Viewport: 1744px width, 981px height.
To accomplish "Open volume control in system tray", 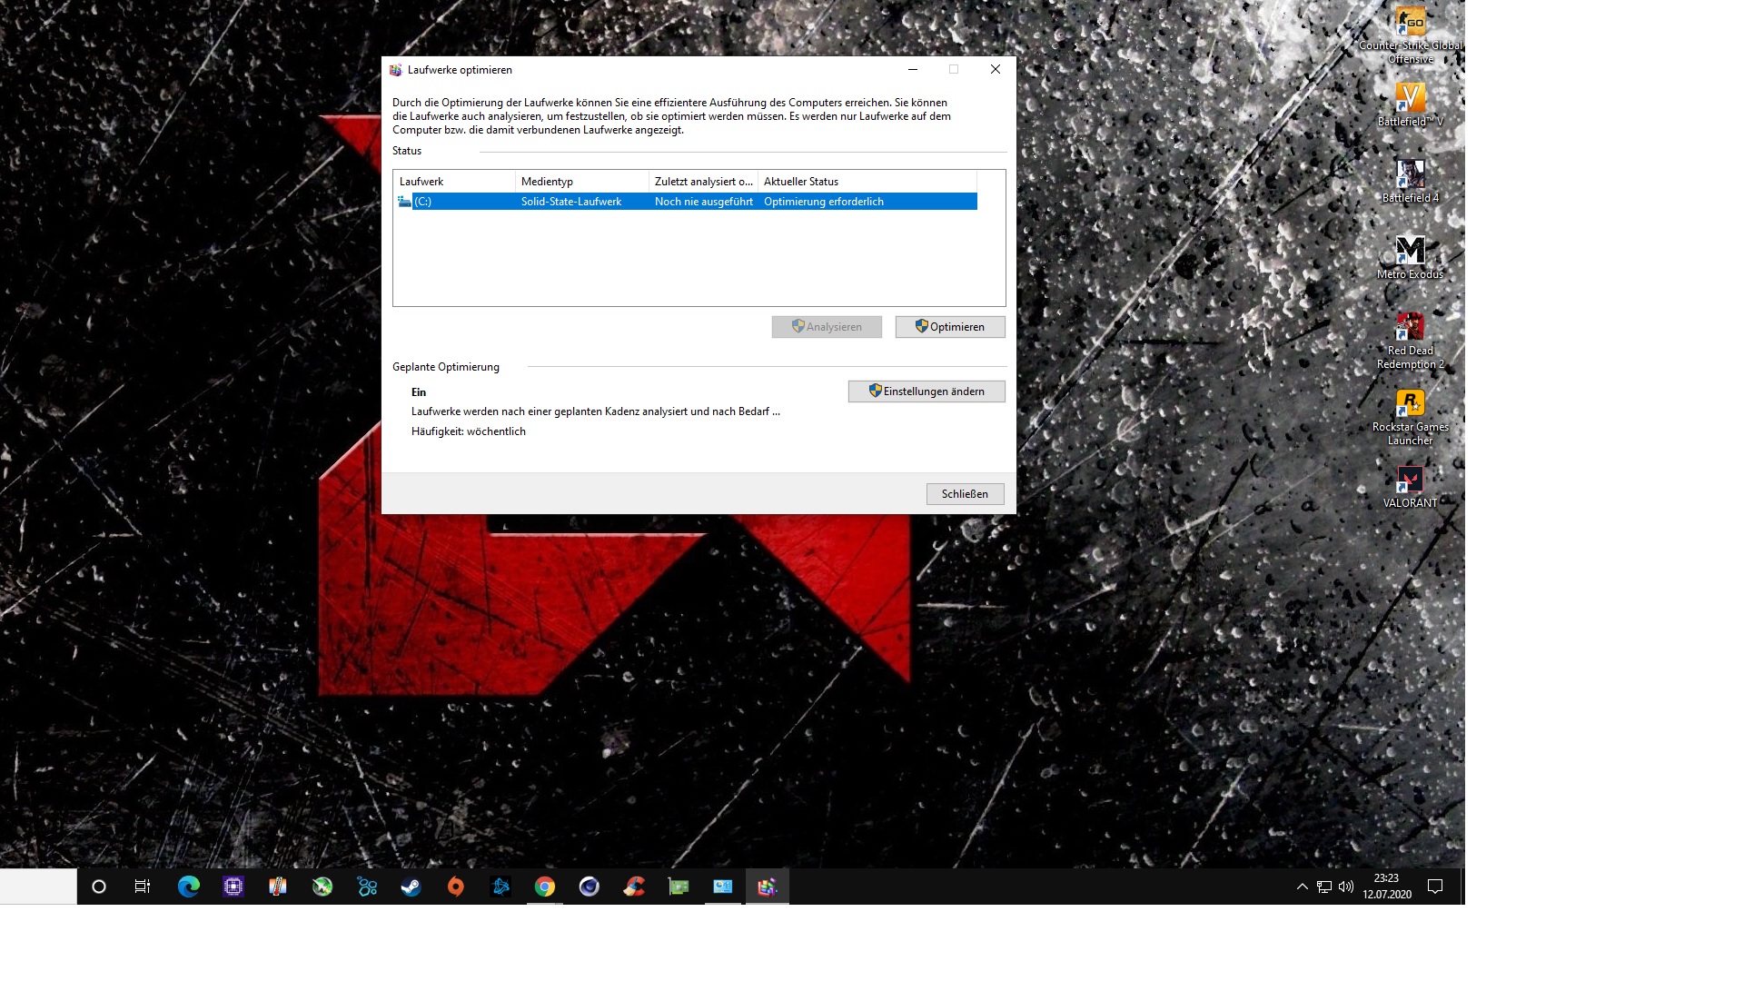I will tap(1346, 887).
